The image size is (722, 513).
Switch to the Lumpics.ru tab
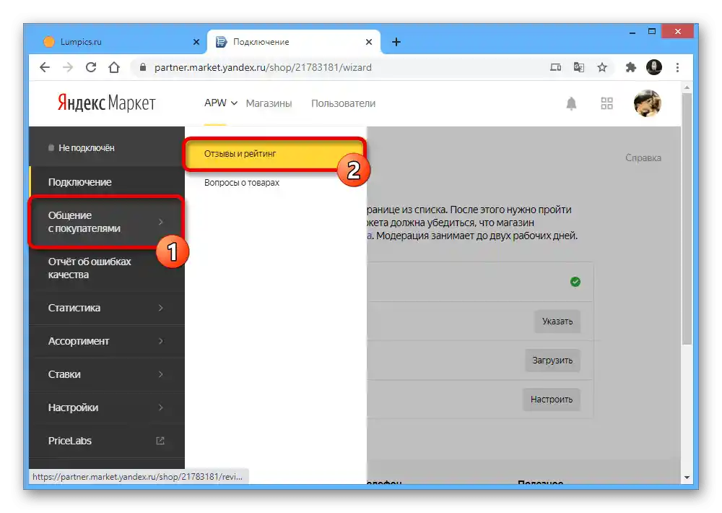[x=120, y=42]
